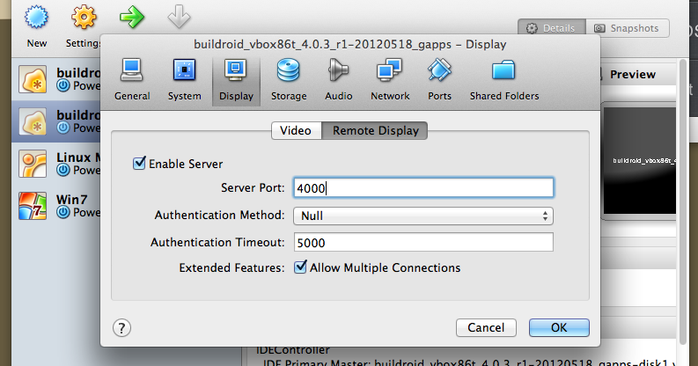Switch to the Details view
Screen dimensions: 698x366
pyautogui.click(x=552, y=28)
